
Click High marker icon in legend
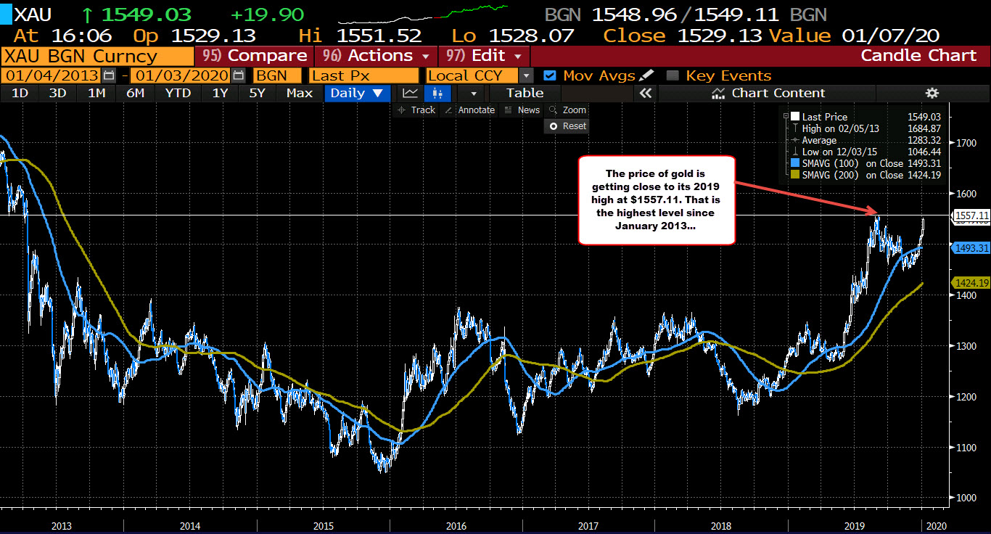pos(796,128)
